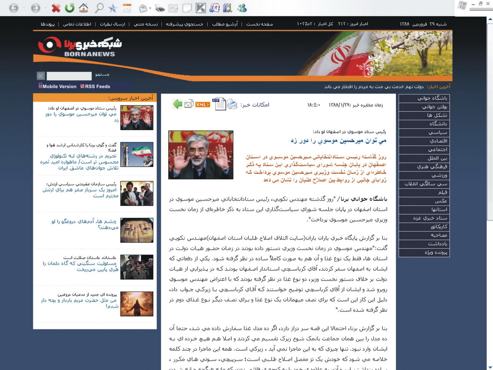Click the blank note page toolbar icon
The width and height of the screenshot is (493, 370).
click(x=187, y=8)
